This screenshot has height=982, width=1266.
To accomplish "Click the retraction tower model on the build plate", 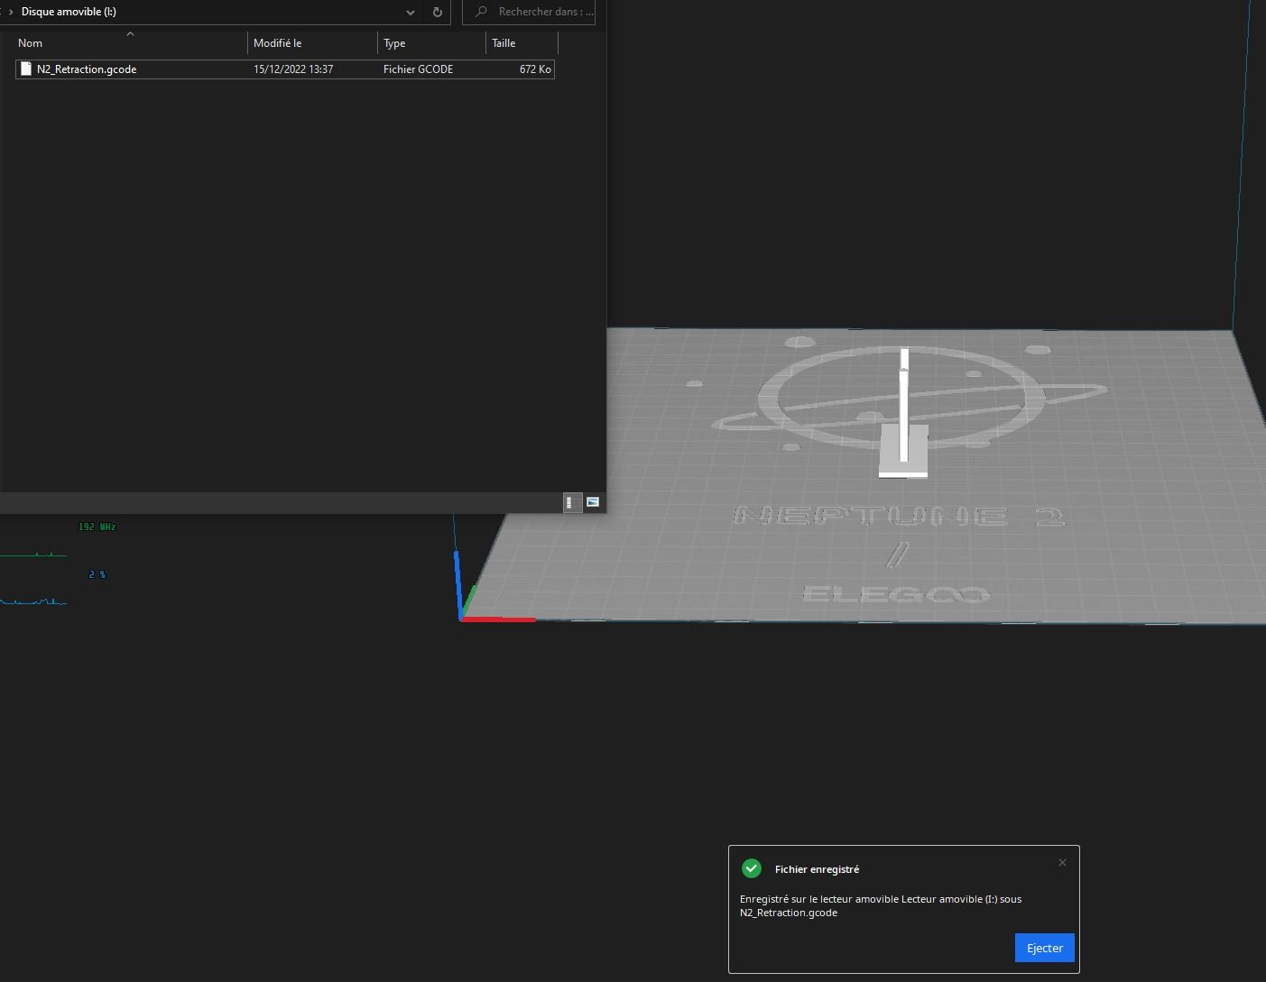I will point(903,413).
